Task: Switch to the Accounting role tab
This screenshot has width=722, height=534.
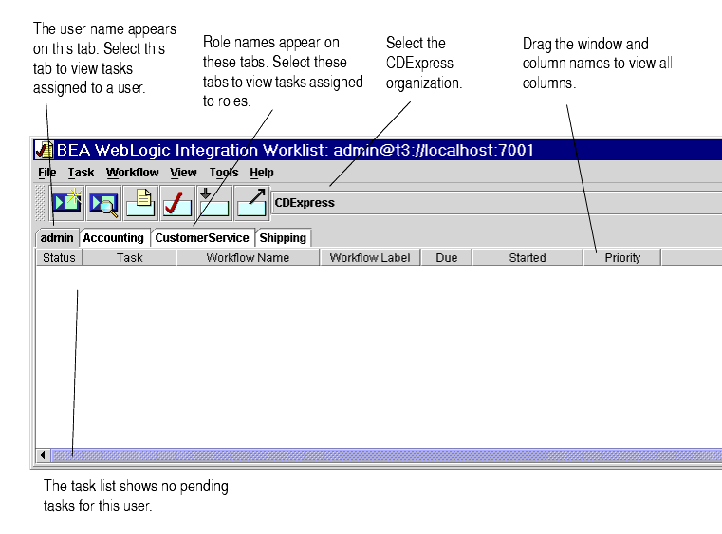Action: pos(114,238)
